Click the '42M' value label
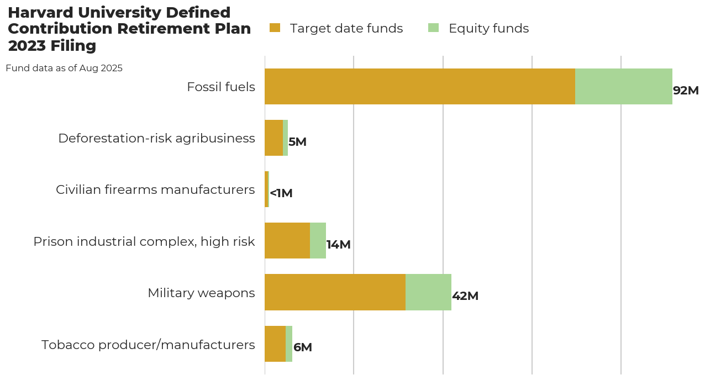This screenshot has width=705, height=380. (465, 296)
